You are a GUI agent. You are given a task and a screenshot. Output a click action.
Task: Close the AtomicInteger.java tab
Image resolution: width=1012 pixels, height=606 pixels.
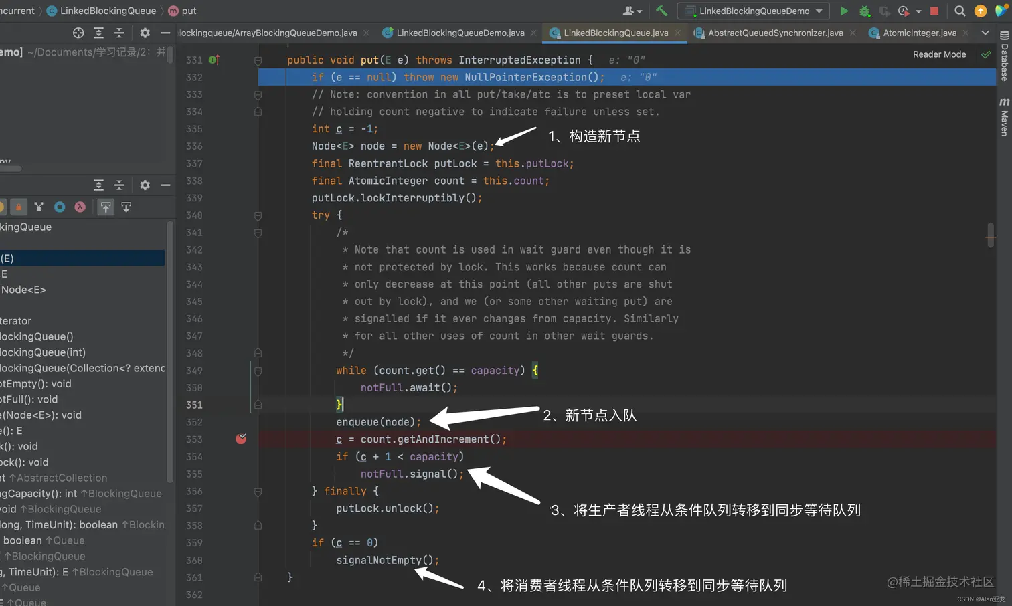pos(965,33)
